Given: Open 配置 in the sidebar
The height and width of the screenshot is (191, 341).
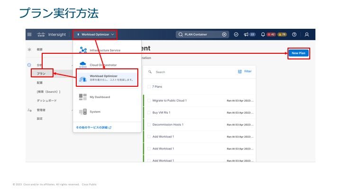Looking at the screenshot, I should (x=40, y=83).
